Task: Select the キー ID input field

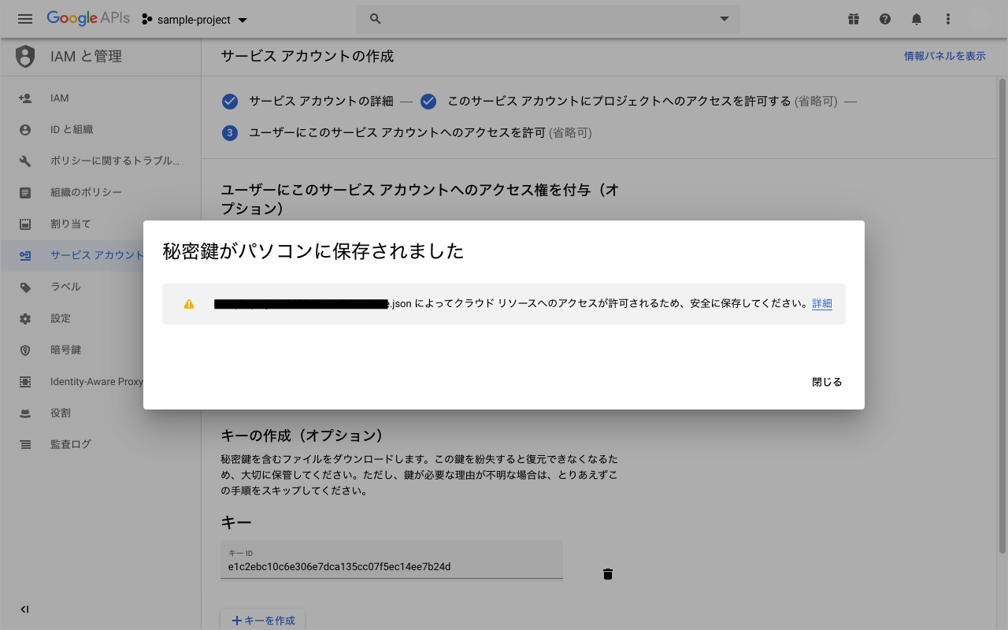Action: (x=391, y=565)
